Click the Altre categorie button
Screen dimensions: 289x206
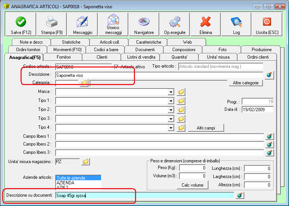246,83
